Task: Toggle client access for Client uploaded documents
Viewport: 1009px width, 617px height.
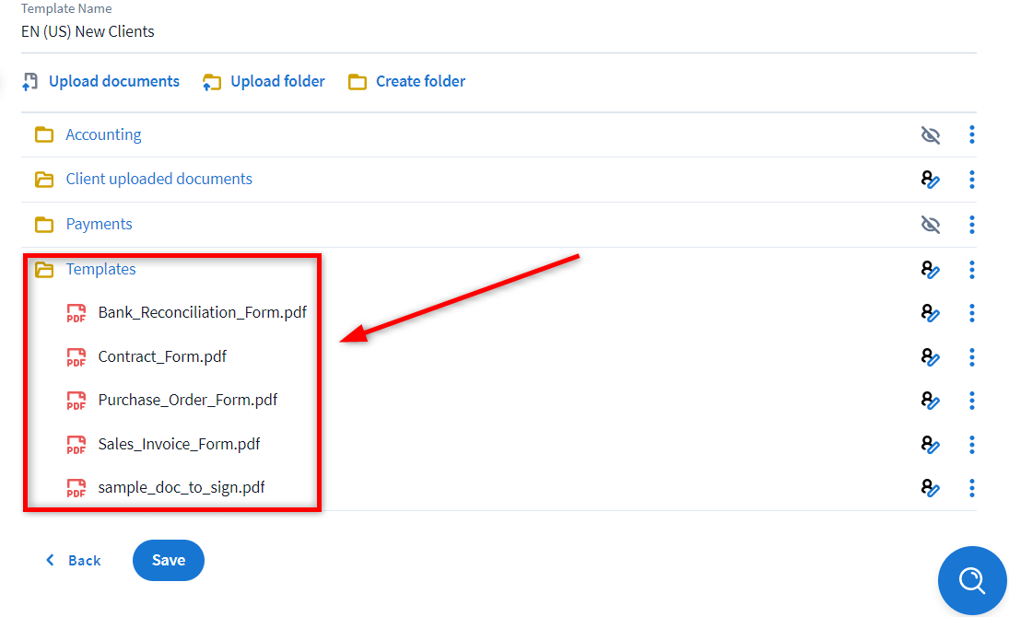Action: (x=930, y=180)
